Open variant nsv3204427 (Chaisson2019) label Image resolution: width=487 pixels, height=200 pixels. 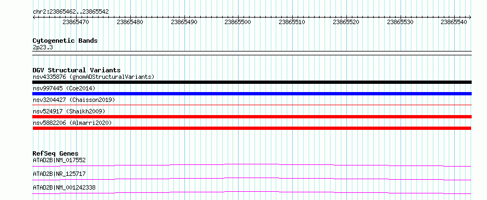tap(74, 100)
